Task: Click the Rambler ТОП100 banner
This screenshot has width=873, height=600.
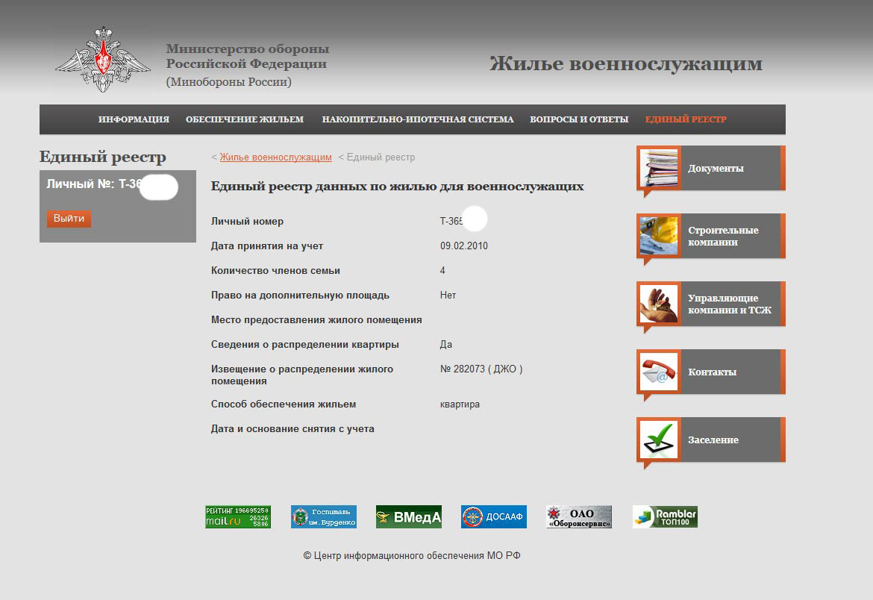Action: pos(665,516)
